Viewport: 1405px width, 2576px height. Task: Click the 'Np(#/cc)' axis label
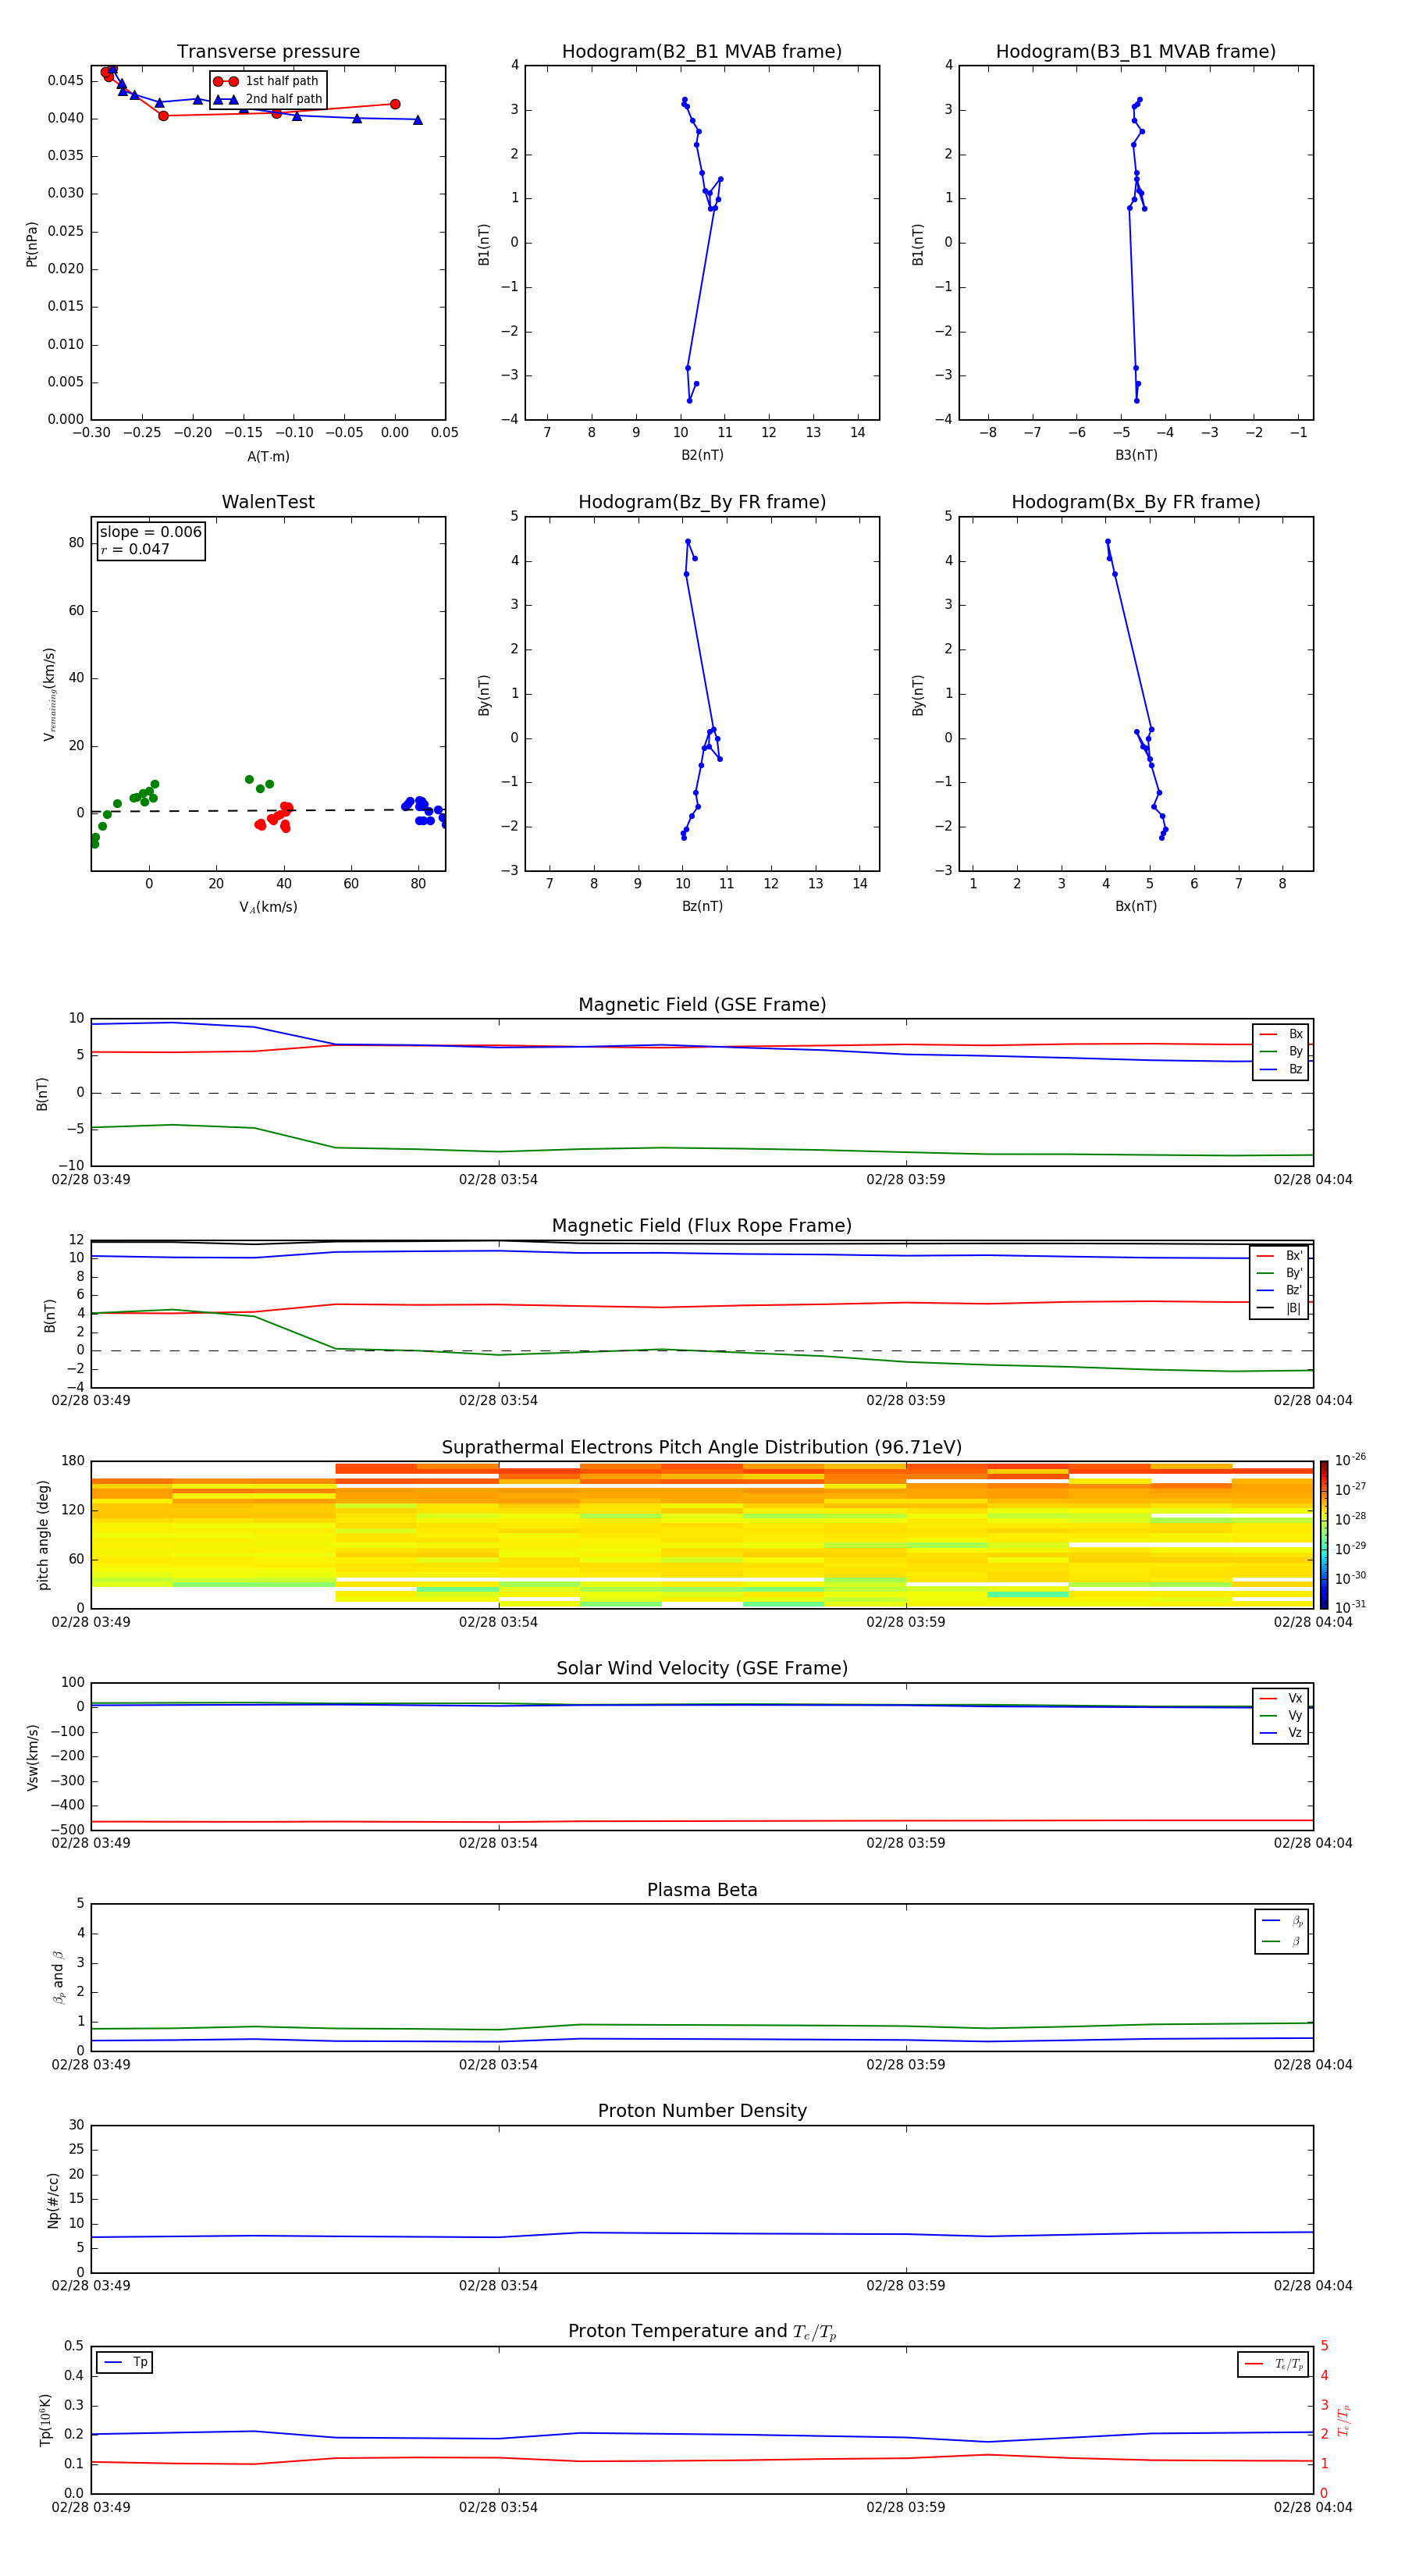[x=53, y=2200]
